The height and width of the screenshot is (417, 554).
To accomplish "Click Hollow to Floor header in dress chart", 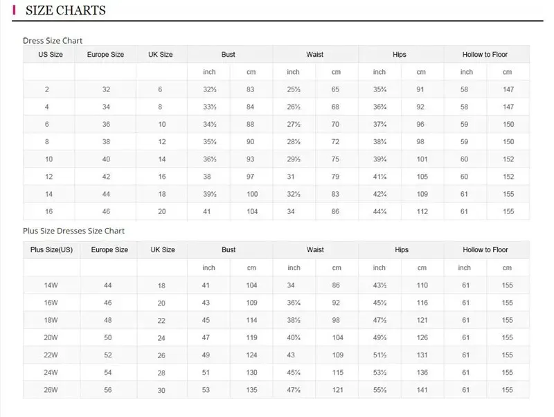I will 485,55.
